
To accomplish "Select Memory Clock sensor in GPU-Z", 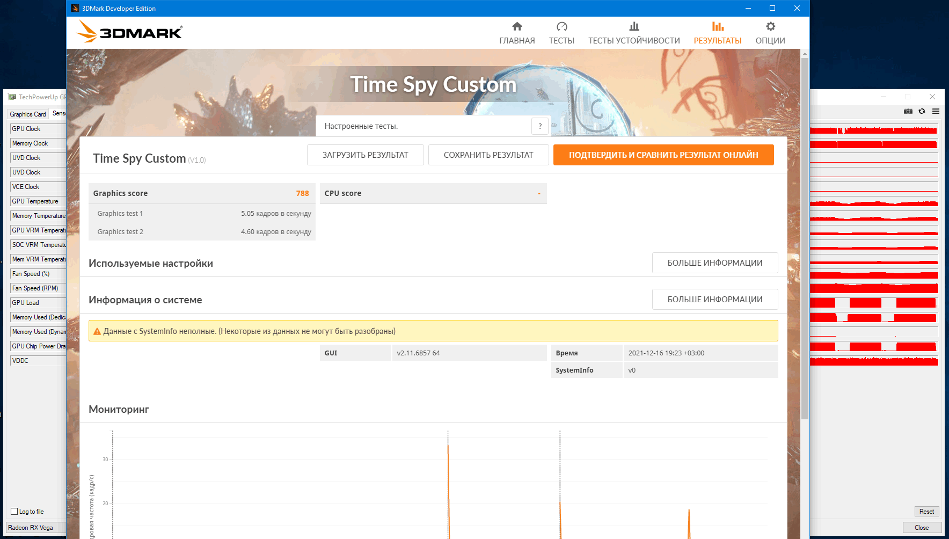I will pos(38,143).
